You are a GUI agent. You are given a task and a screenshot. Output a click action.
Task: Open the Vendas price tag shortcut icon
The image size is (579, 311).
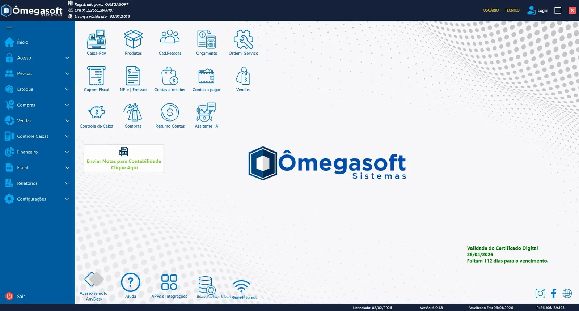tap(243, 76)
